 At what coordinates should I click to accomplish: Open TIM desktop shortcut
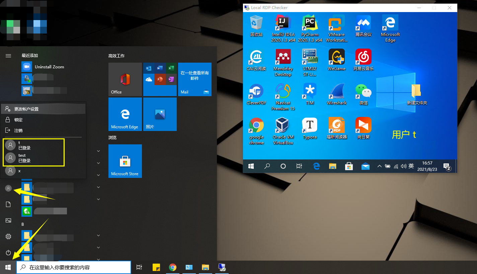(x=310, y=94)
